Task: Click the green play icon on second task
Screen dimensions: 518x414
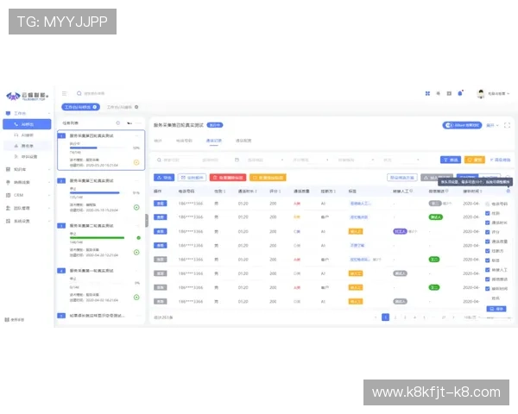Action: tap(136, 207)
